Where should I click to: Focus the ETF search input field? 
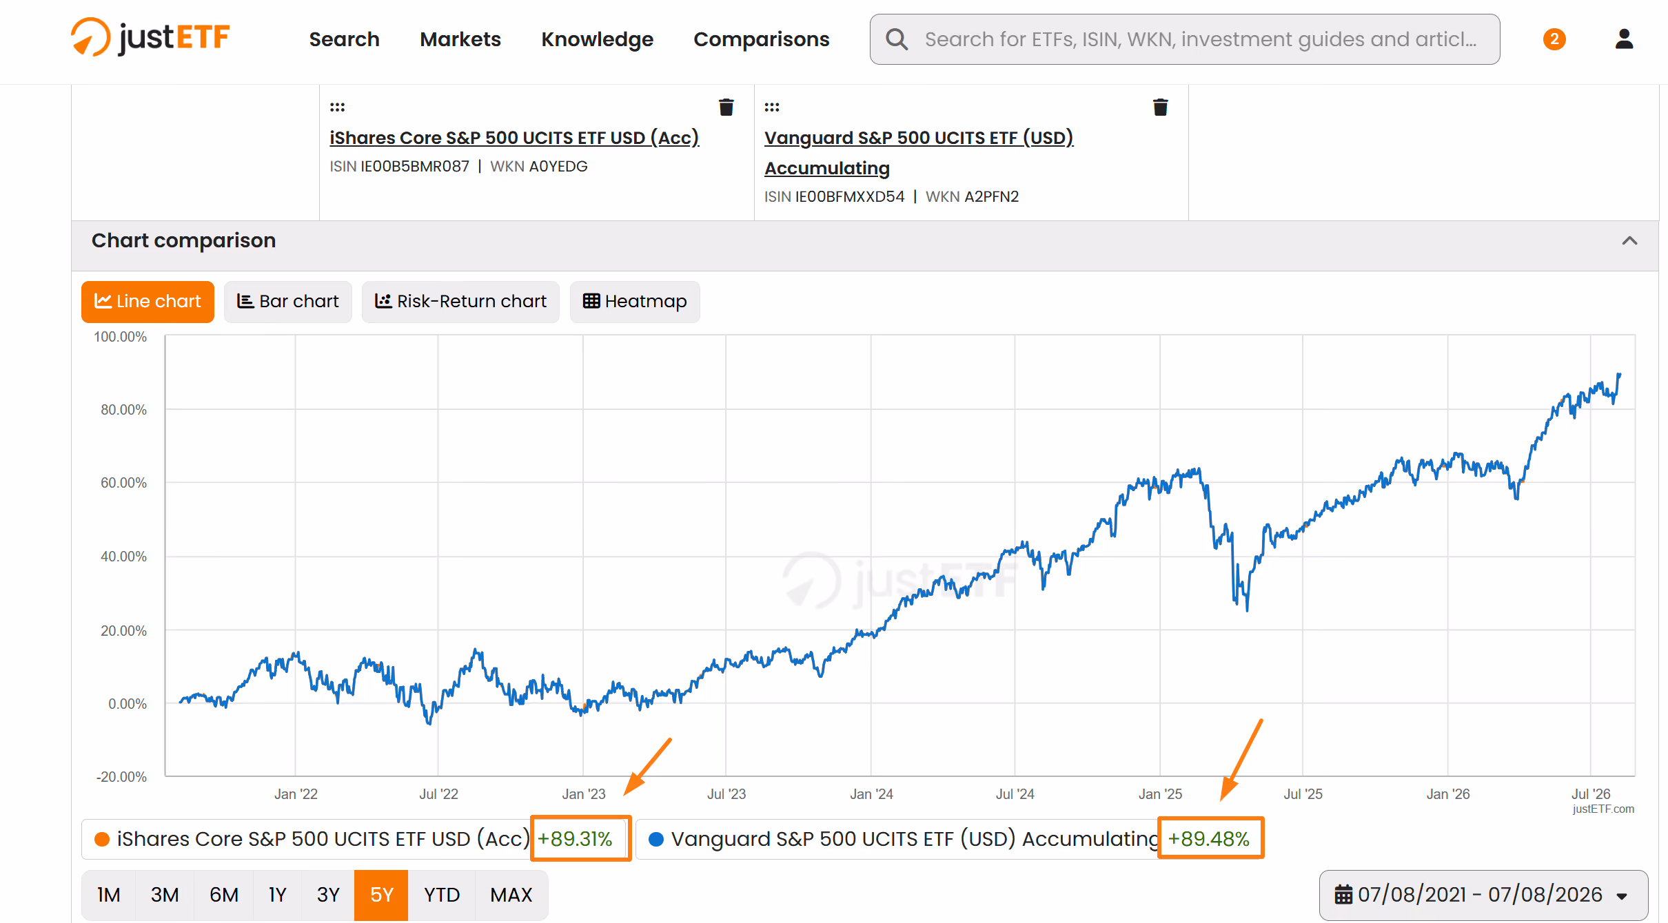1185,39
